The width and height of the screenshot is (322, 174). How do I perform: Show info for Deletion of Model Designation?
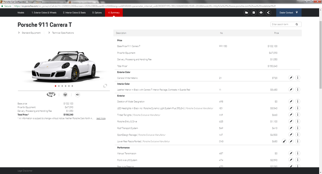tap(297, 101)
